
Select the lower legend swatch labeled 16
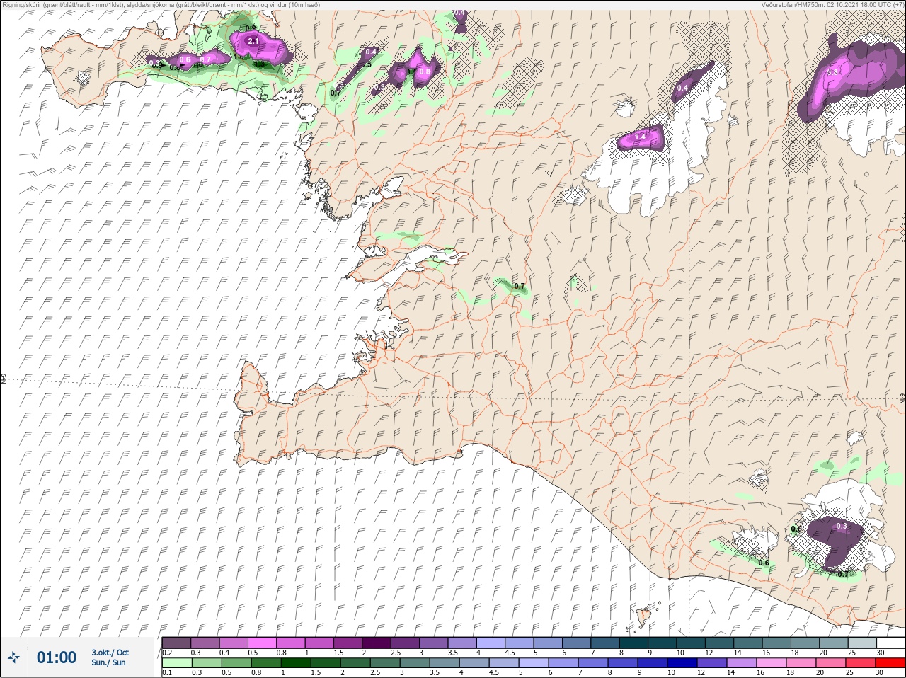[772, 662]
